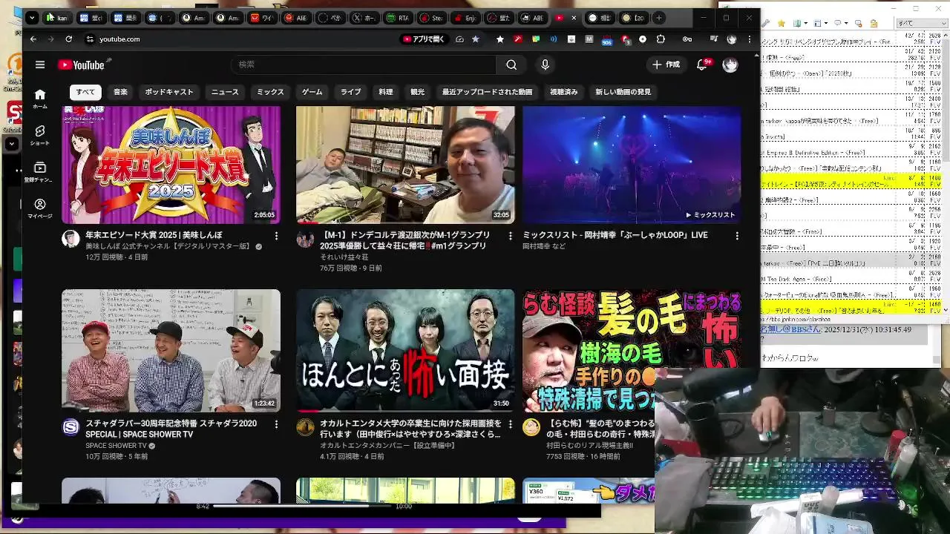Click the site info icon beside youtube.com
950x534 pixels.
[90, 39]
